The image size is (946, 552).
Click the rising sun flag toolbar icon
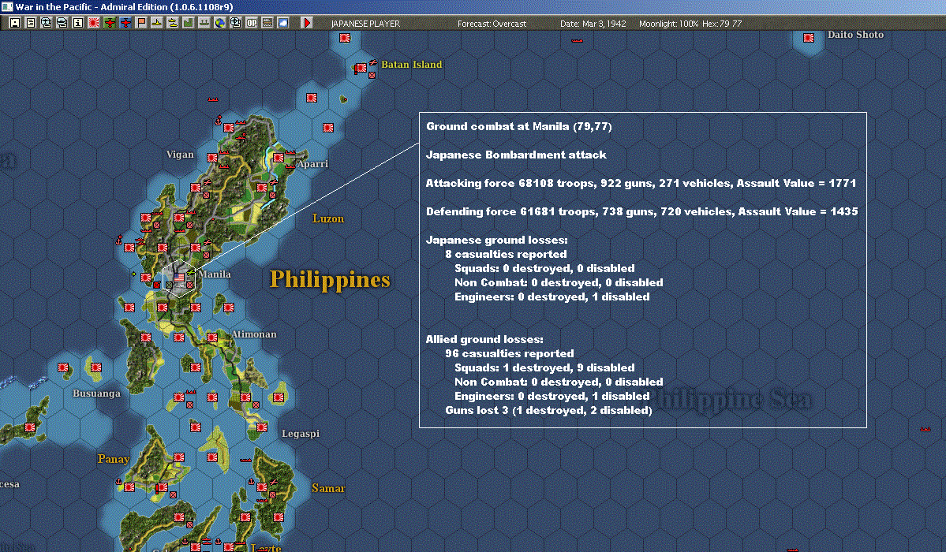pos(94,23)
